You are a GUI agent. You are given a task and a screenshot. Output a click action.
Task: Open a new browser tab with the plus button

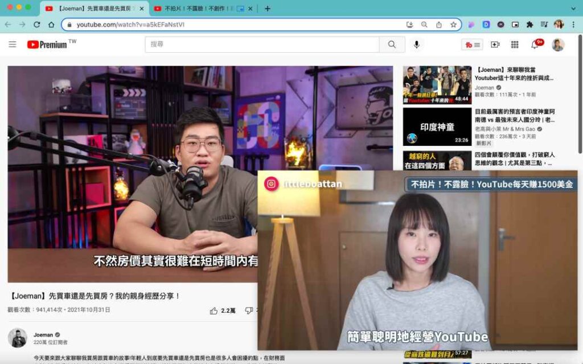tap(268, 9)
